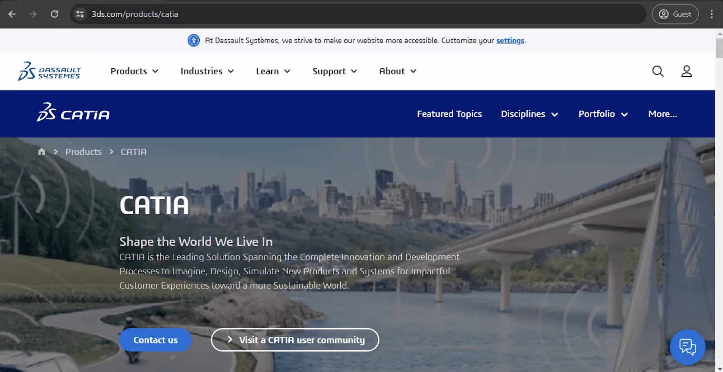Click the 'Shape the World We Live In' heading
This screenshot has height=372, width=723.
point(196,241)
